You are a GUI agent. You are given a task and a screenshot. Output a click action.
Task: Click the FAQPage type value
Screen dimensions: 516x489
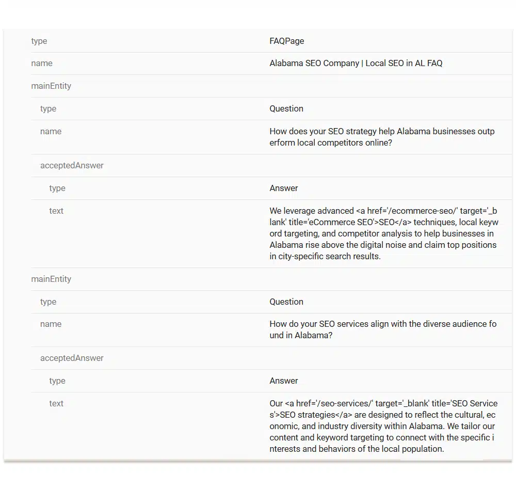click(x=286, y=41)
